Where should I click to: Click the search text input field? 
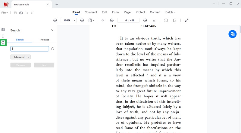point(30,49)
